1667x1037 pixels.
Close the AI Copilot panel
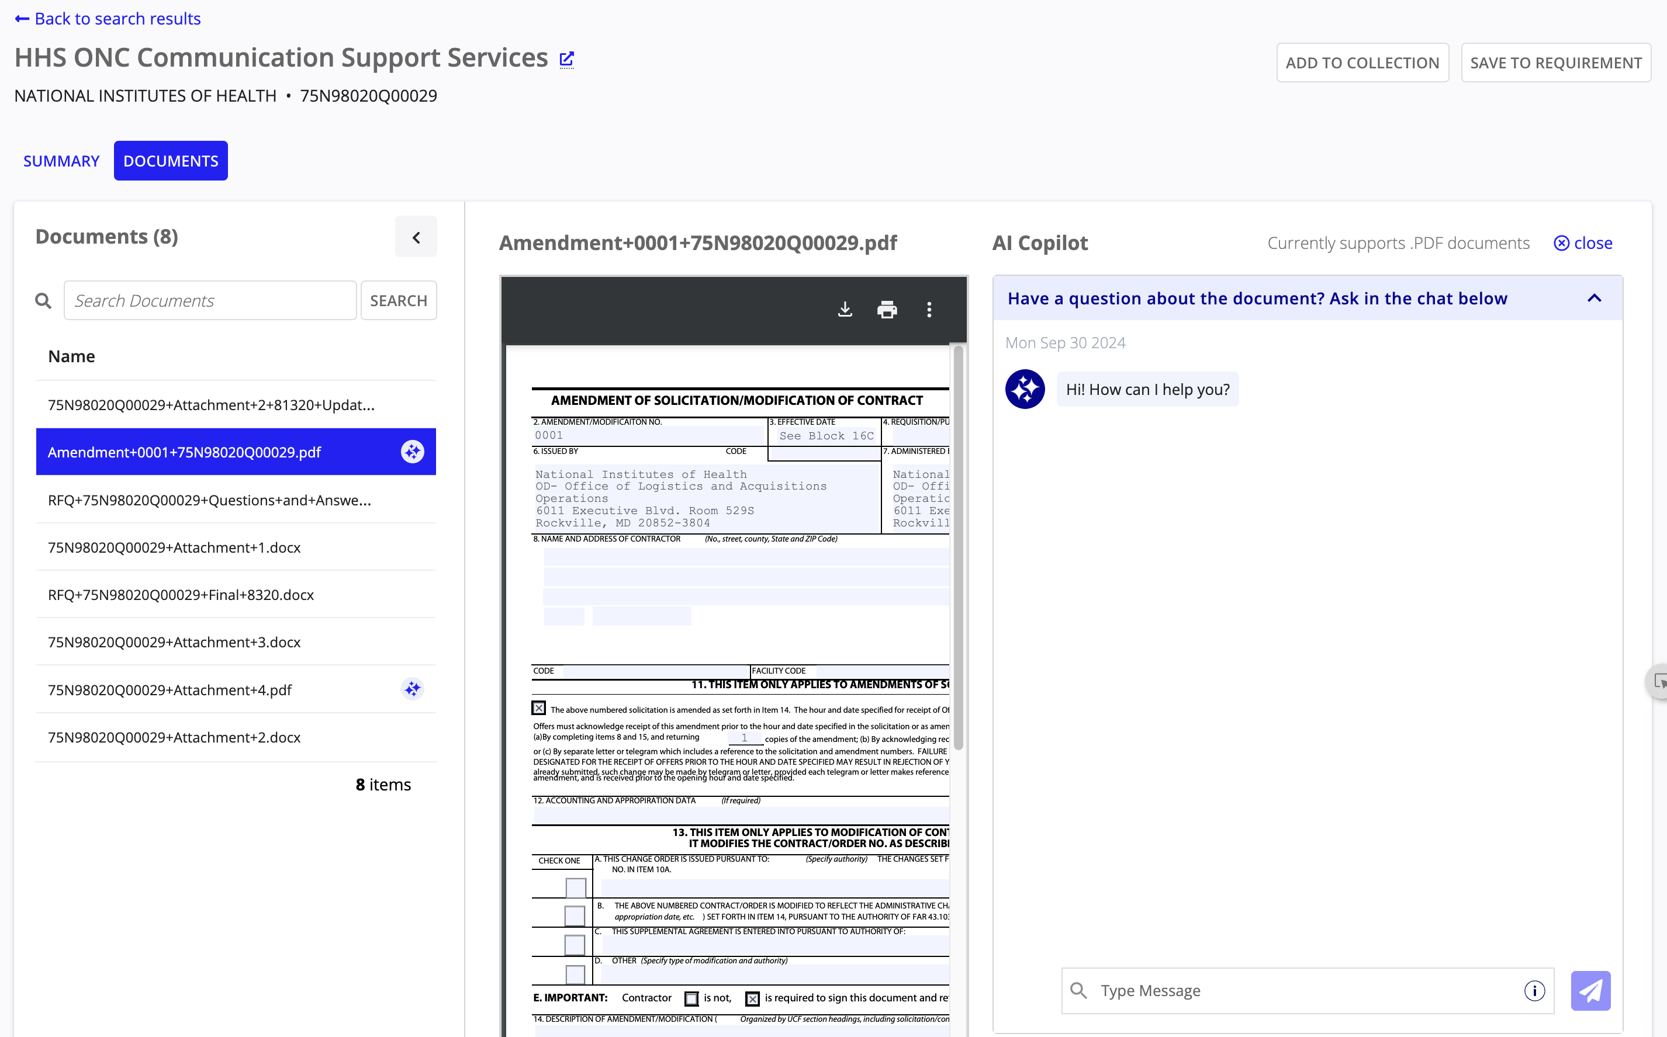pos(1582,242)
